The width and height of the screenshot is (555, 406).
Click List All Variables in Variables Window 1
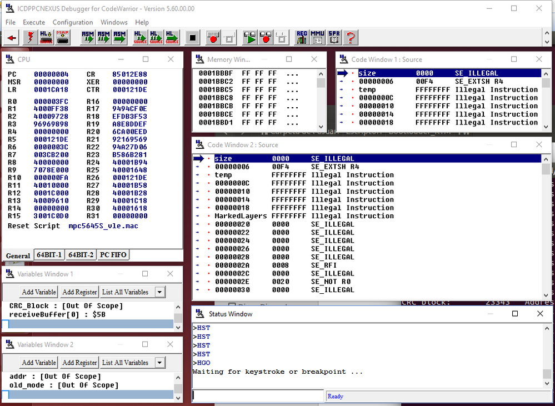(x=126, y=292)
